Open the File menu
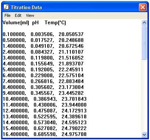150x140 pixels. pyautogui.click(x=7, y=15)
